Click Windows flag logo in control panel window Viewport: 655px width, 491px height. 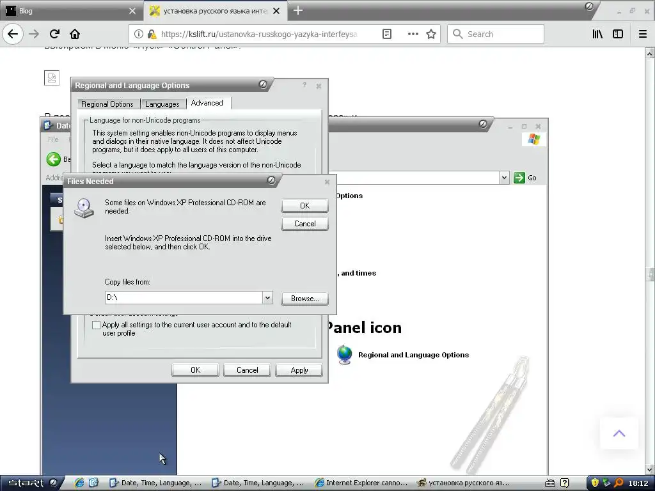(533, 139)
